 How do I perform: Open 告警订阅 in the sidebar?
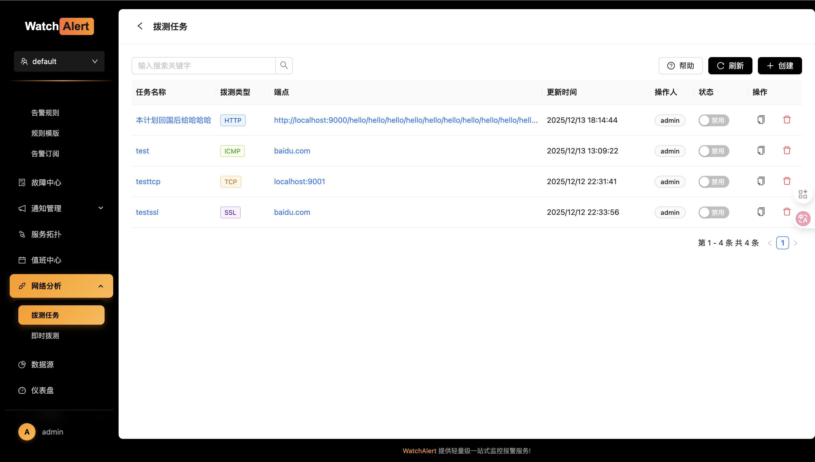tap(45, 153)
